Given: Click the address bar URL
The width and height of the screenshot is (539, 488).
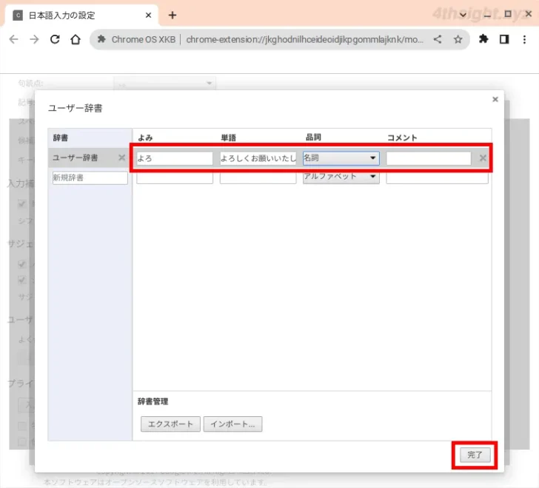Looking at the screenshot, I should pyautogui.click(x=304, y=39).
